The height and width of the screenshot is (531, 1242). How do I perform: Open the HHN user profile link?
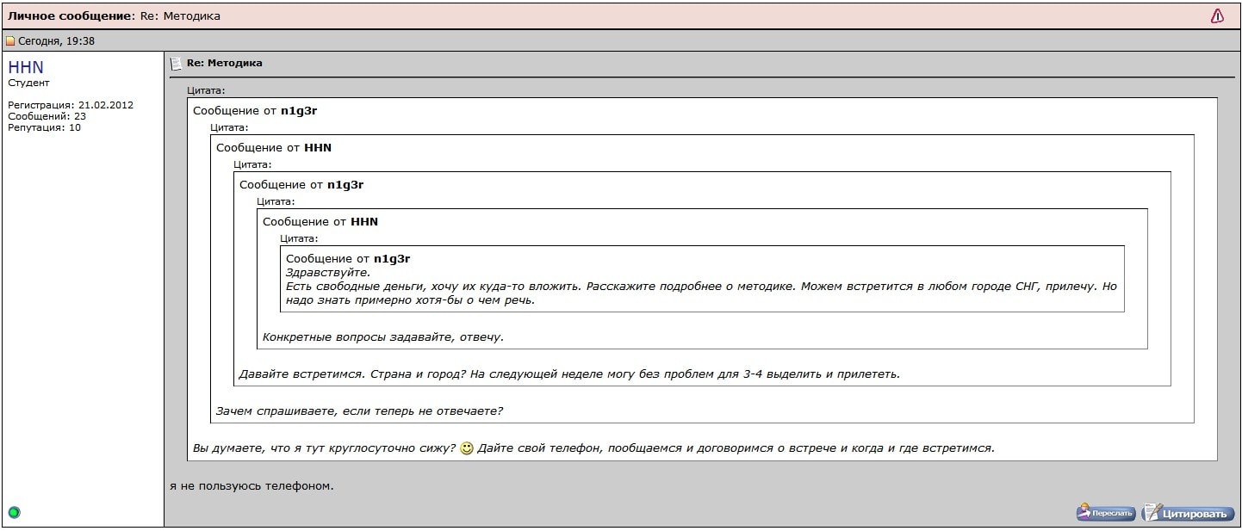pyautogui.click(x=26, y=67)
